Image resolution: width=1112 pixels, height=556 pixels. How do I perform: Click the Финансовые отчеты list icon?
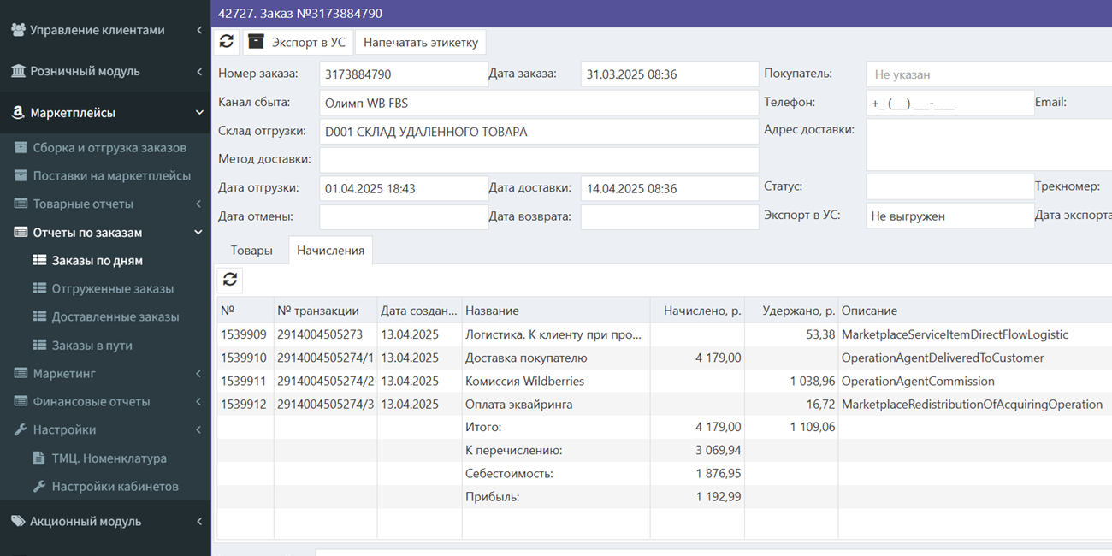coord(21,401)
